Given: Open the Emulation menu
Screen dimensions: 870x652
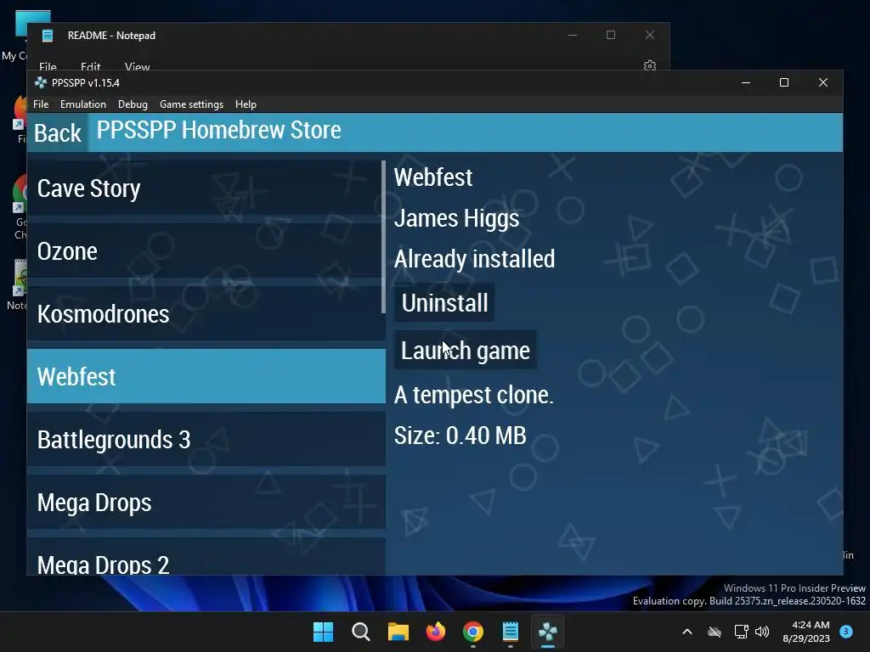Looking at the screenshot, I should pos(83,104).
